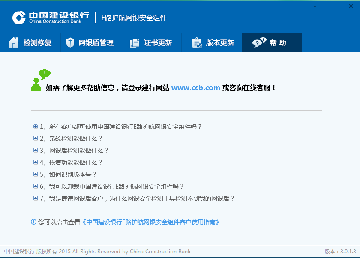
Task: Click the shield icon for 网银盾管理
Action: [x=70, y=43]
